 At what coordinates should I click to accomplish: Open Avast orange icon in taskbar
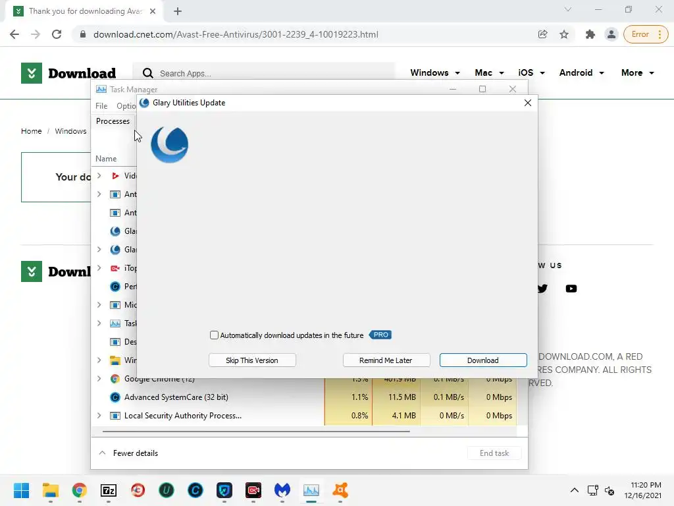(x=340, y=490)
